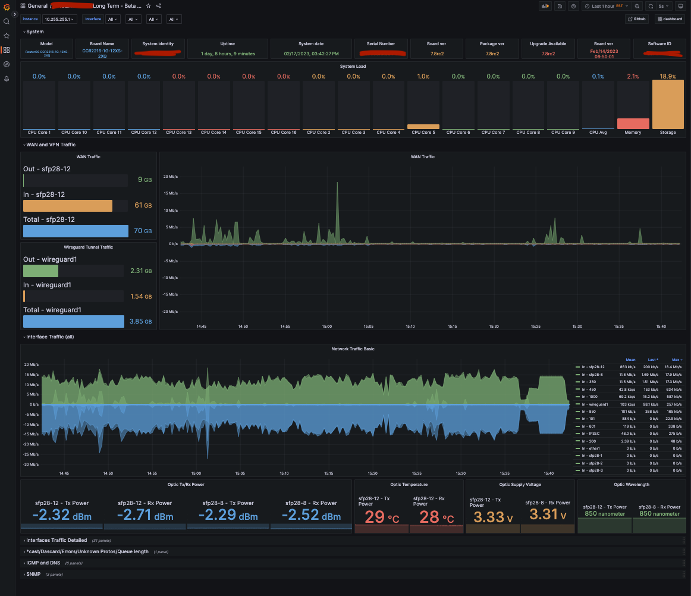The width and height of the screenshot is (691, 596).
Task: Open the search icon in sidebar
Action: tap(7, 21)
